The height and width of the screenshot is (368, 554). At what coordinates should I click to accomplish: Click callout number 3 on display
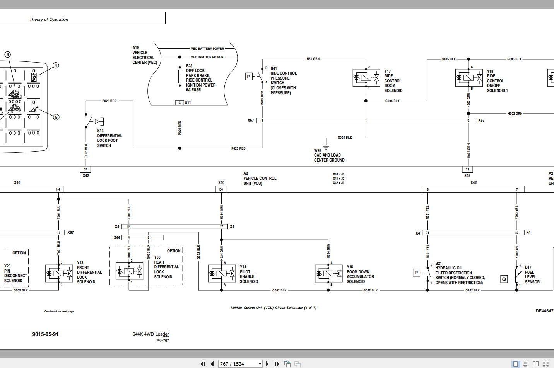[x=7, y=55]
